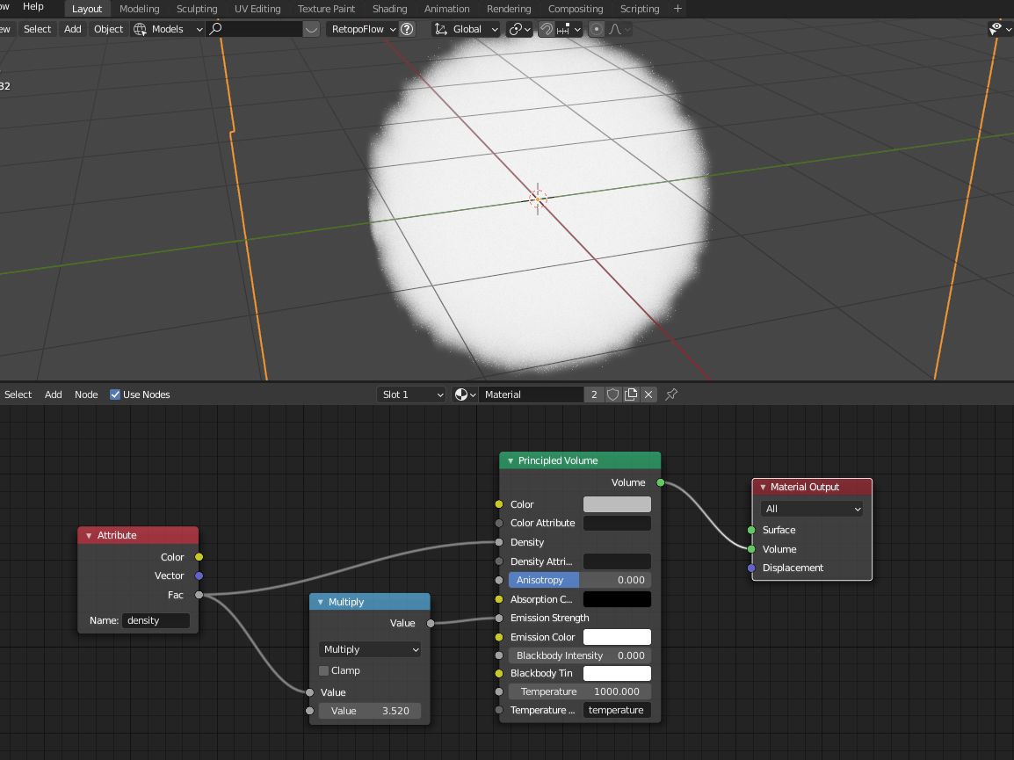
Task: Click the material user count 2 button
Action: click(594, 394)
